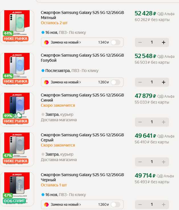Screen dimensions: 179x210
Task: Expand 'Замена на новый' details for mint phone
Action: [x=66, y=42]
